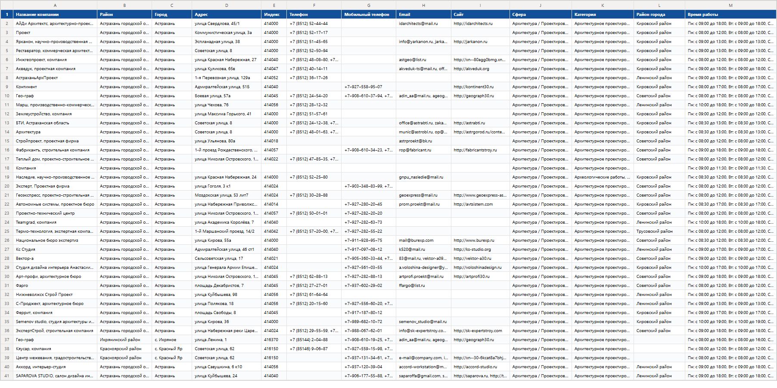Select the email mail@burexp.com
This screenshot has height=388, width=777.
pyautogui.click(x=423, y=240)
